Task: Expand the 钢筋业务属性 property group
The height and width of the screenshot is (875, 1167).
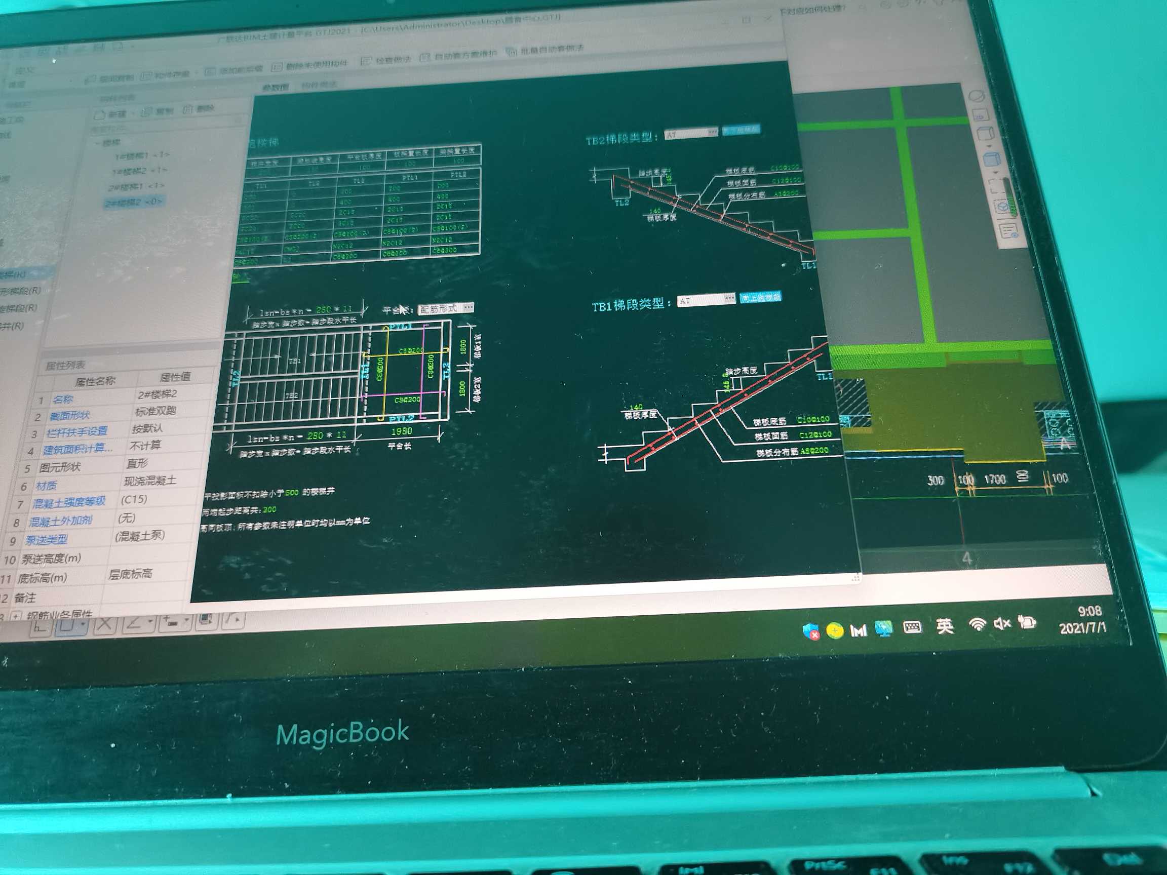Action: click(x=16, y=616)
